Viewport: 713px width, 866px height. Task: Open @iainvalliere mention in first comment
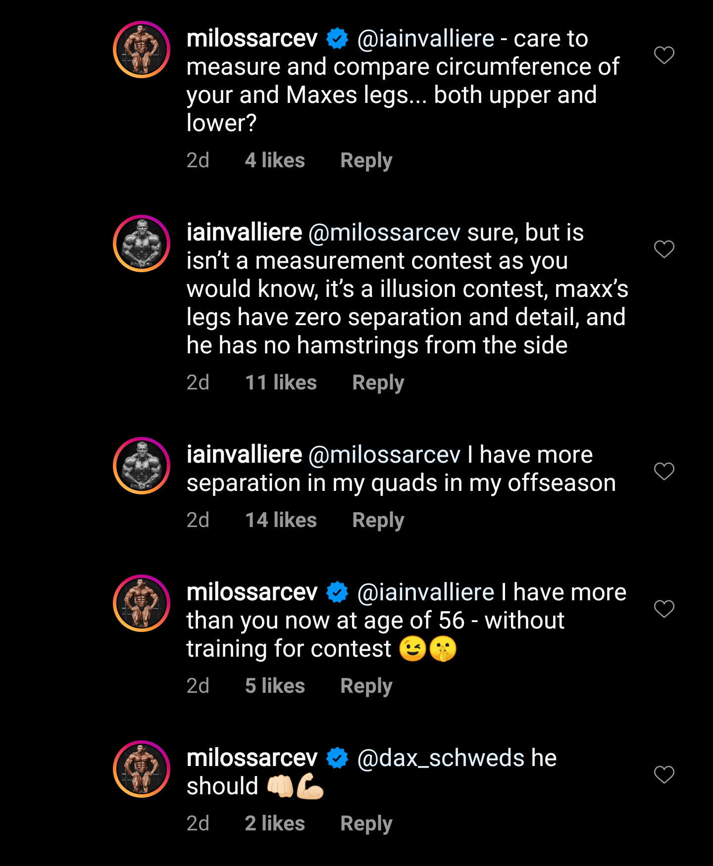pyautogui.click(x=426, y=39)
